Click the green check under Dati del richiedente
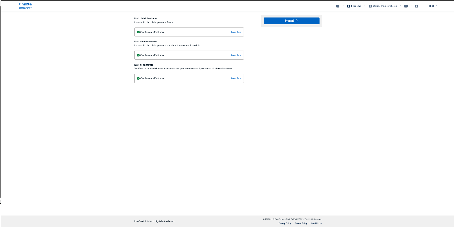 [138, 32]
